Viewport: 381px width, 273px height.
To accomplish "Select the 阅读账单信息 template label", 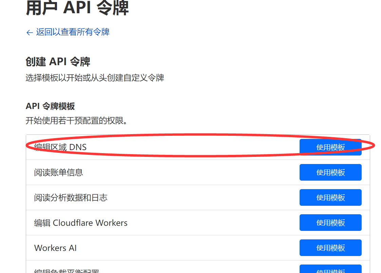I will pos(58,172).
